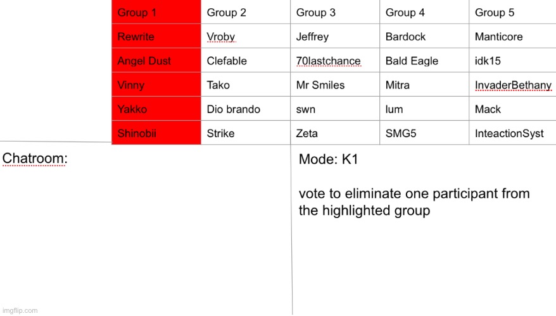Click the Manticore cell
This screenshot has width=556, height=316.
(x=513, y=37)
